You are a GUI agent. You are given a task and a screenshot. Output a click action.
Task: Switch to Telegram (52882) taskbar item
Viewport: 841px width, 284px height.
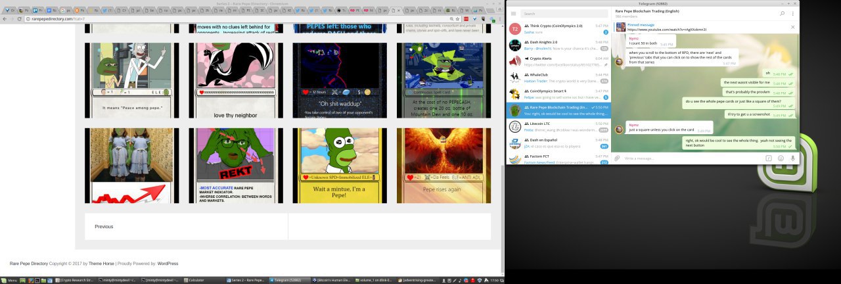coord(288,280)
